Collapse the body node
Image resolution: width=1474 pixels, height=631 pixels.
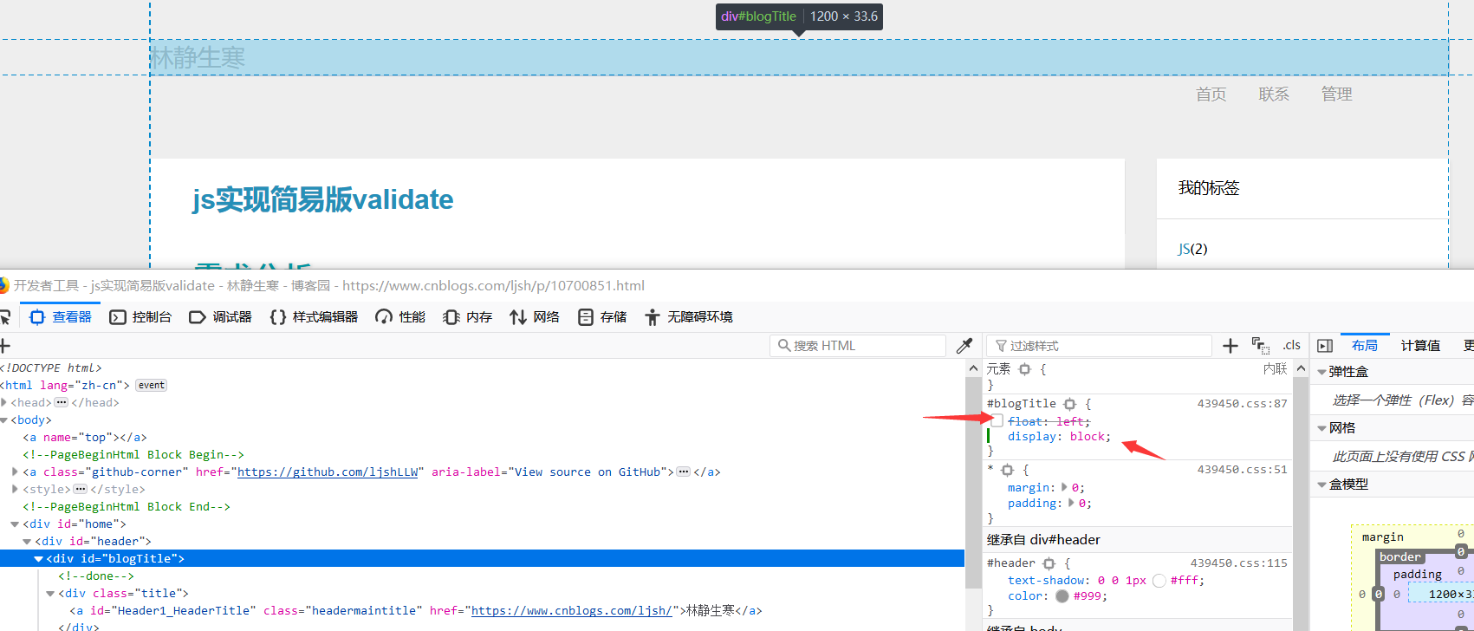pyautogui.click(x=4, y=420)
